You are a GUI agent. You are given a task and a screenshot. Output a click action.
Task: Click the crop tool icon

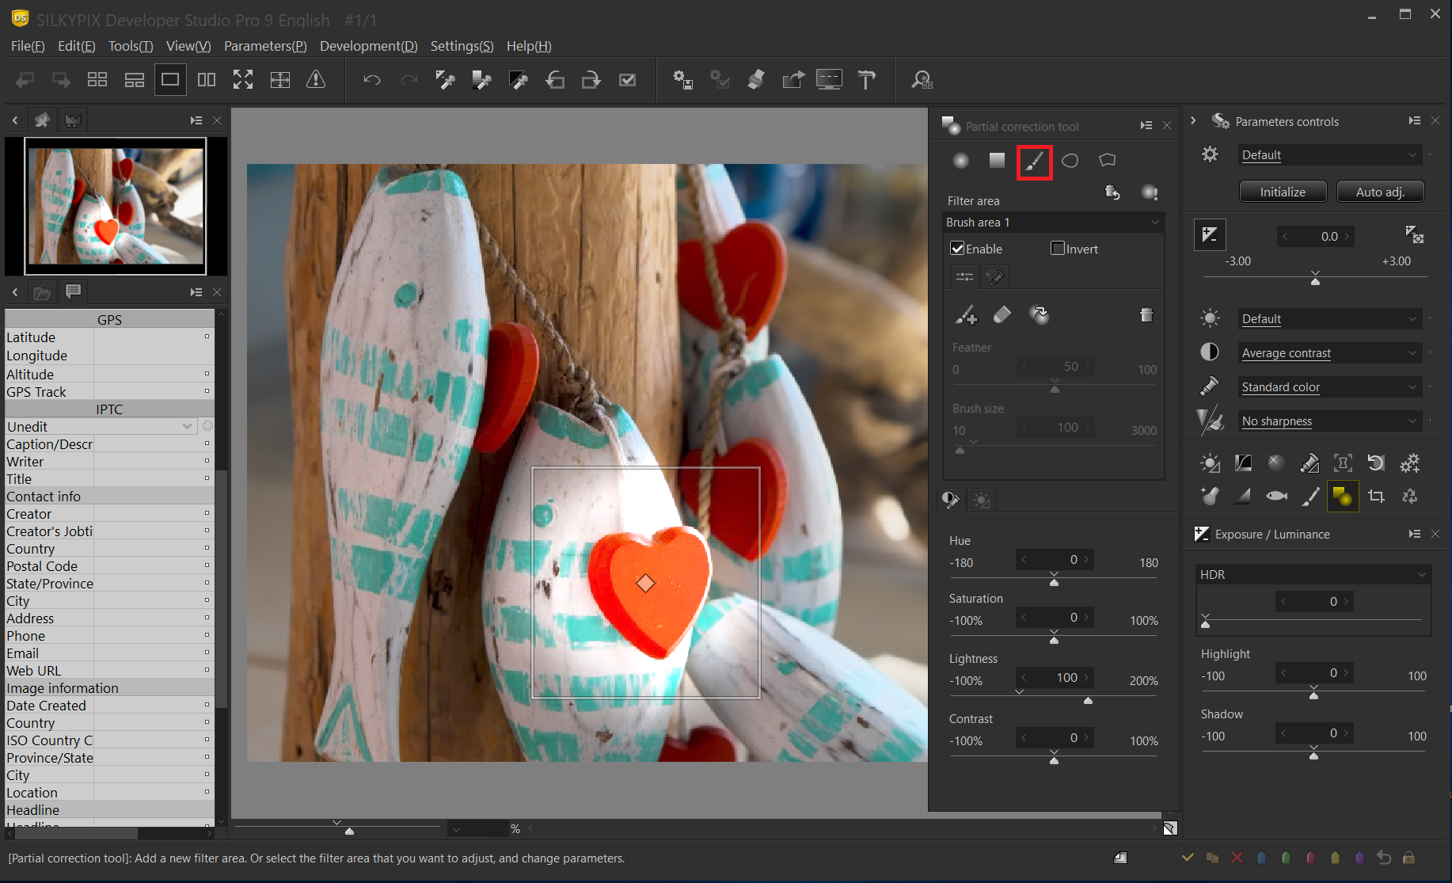click(x=1376, y=497)
